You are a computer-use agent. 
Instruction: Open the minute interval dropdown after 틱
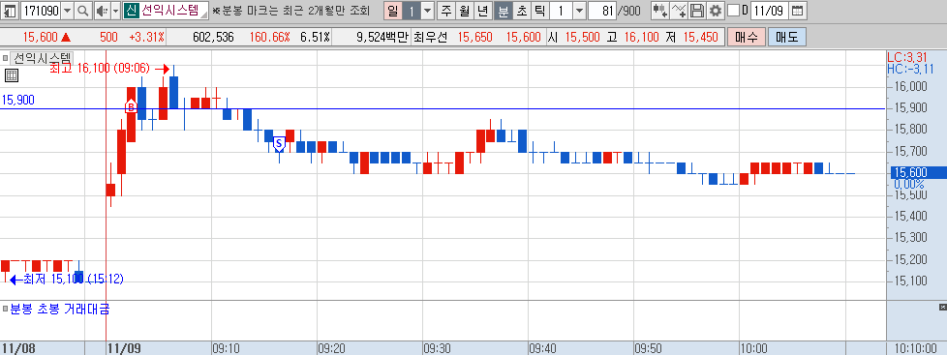click(579, 11)
